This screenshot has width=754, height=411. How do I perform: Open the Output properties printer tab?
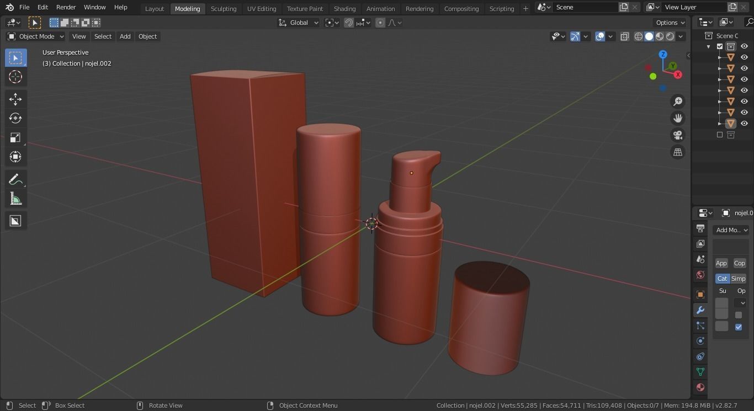(x=700, y=228)
